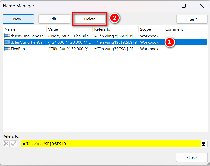Viewport: 210px width, 166px height.
Task: Close the dialog with the title bar X
Action: point(202,6)
